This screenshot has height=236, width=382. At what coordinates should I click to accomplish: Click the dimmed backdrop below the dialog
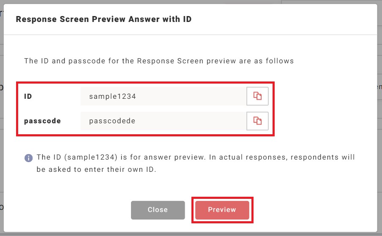pyautogui.click(x=190, y=234)
